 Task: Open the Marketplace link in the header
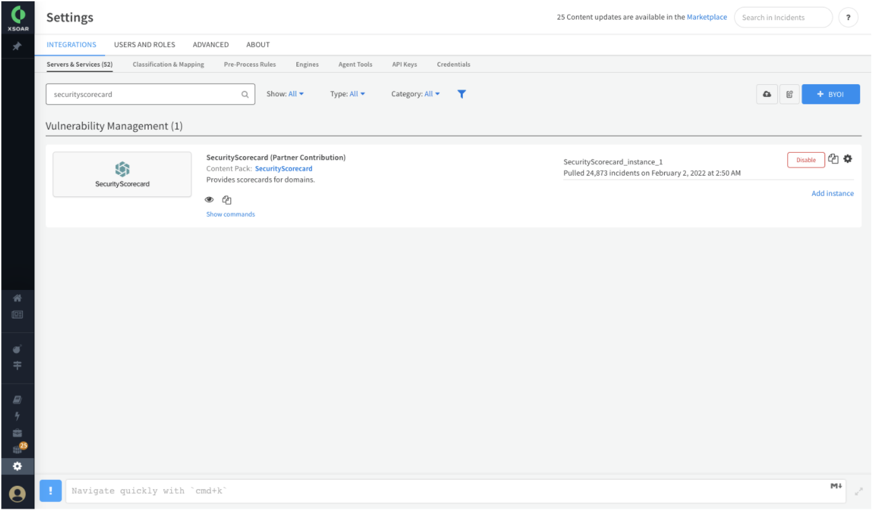[707, 17]
